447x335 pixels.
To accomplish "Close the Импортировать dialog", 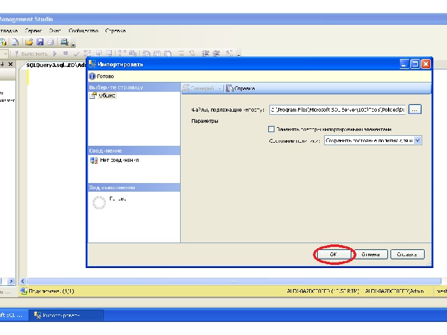I will tap(426, 64).
